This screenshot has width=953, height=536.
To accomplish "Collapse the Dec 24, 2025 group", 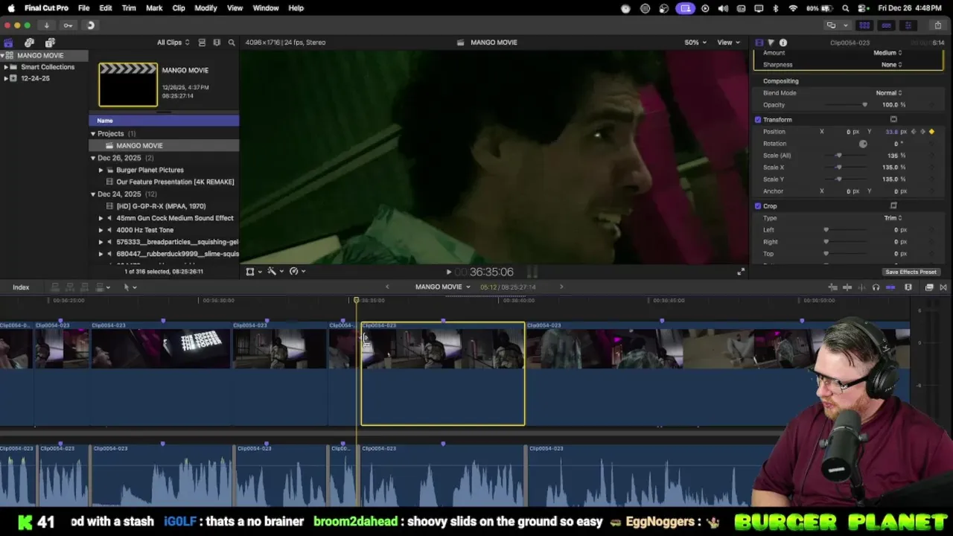I will 93,194.
